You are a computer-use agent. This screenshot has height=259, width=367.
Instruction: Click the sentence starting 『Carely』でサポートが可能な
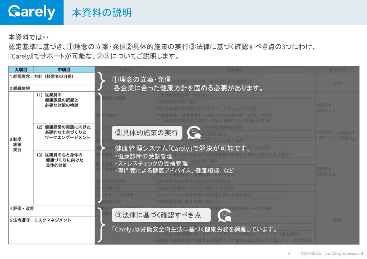pyautogui.click(x=94, y=56)
